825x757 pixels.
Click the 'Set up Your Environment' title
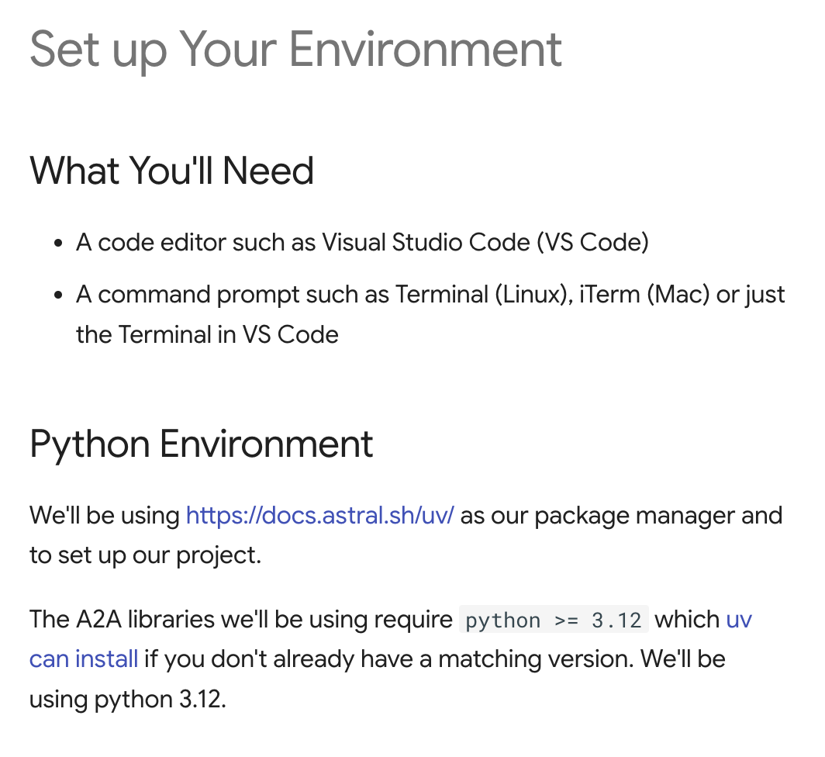tap(295, 50)
